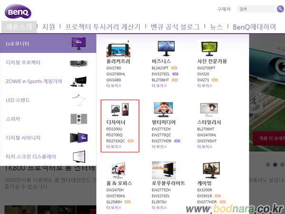This screenshot has height=214, width=285.
Task: Expand 더 보기 under 플리커프리
Action: (x=114, y=86)
